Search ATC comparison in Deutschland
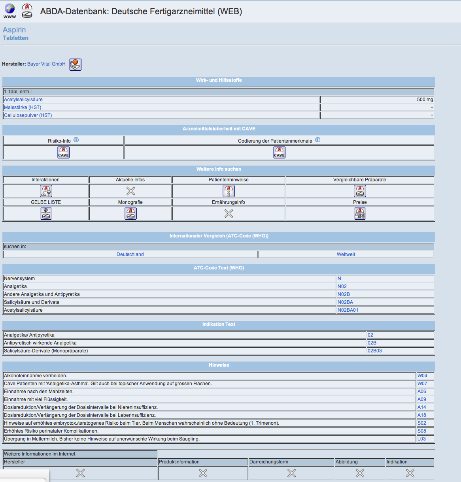Image resolution: width=461 pixels, height=482 pixels. (x=130, y=254)
